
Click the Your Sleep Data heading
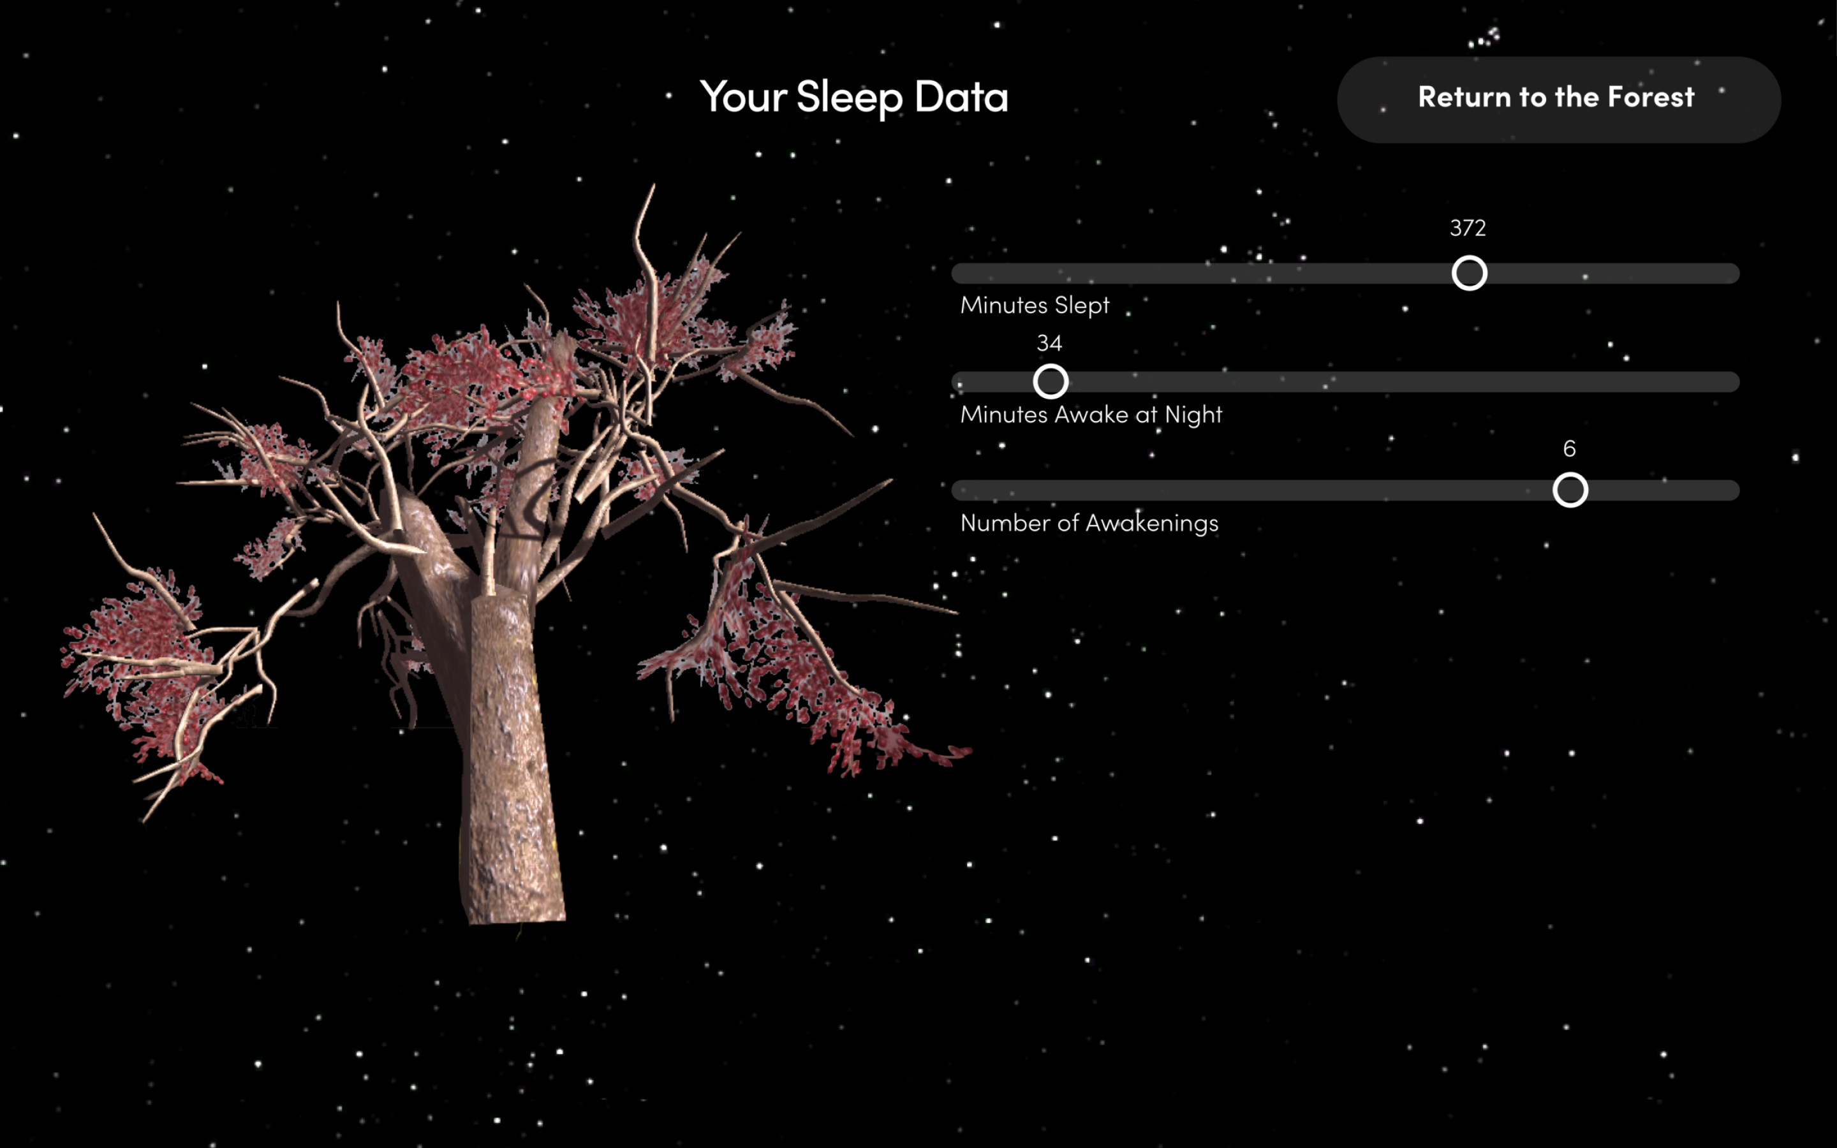pyautogui.click(x=854, y=97)
